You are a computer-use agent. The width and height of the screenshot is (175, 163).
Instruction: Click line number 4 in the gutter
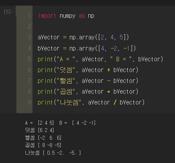pyautogui.click(x=29, y=48)
